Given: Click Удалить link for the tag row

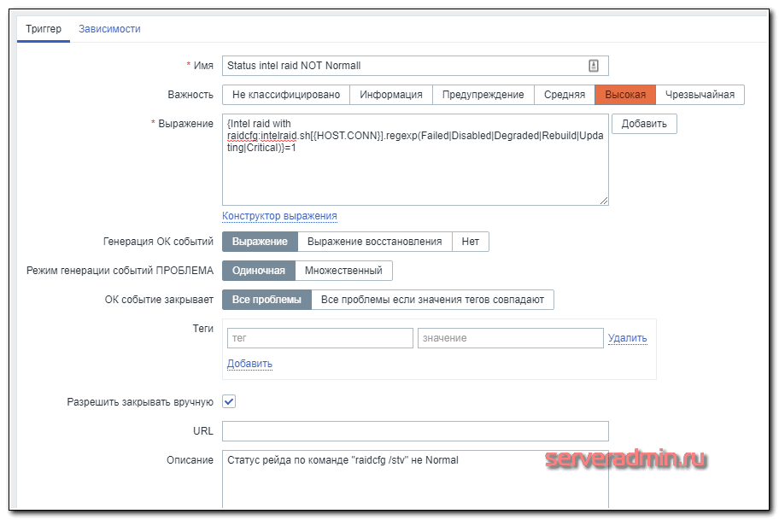Looking at the screenshot, I should (x=627, y=338).
